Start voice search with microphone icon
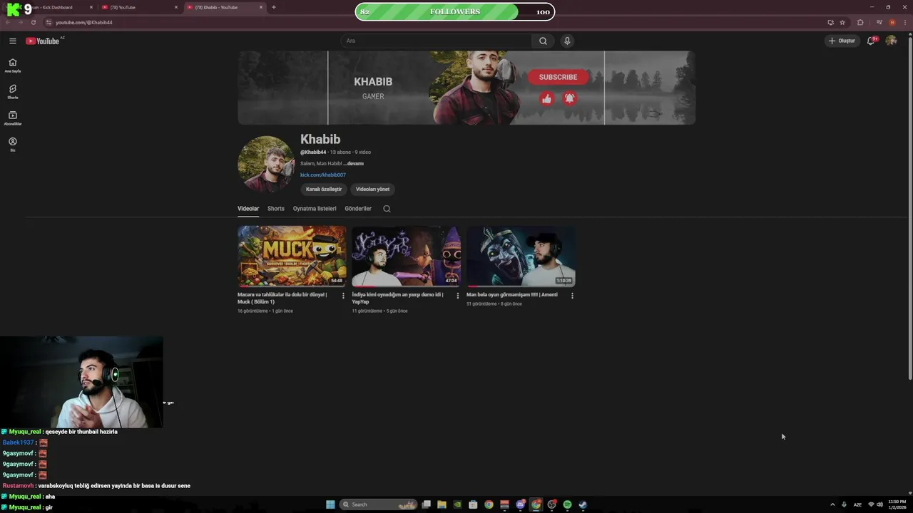The image size is (913, 513). coord(567,41)
